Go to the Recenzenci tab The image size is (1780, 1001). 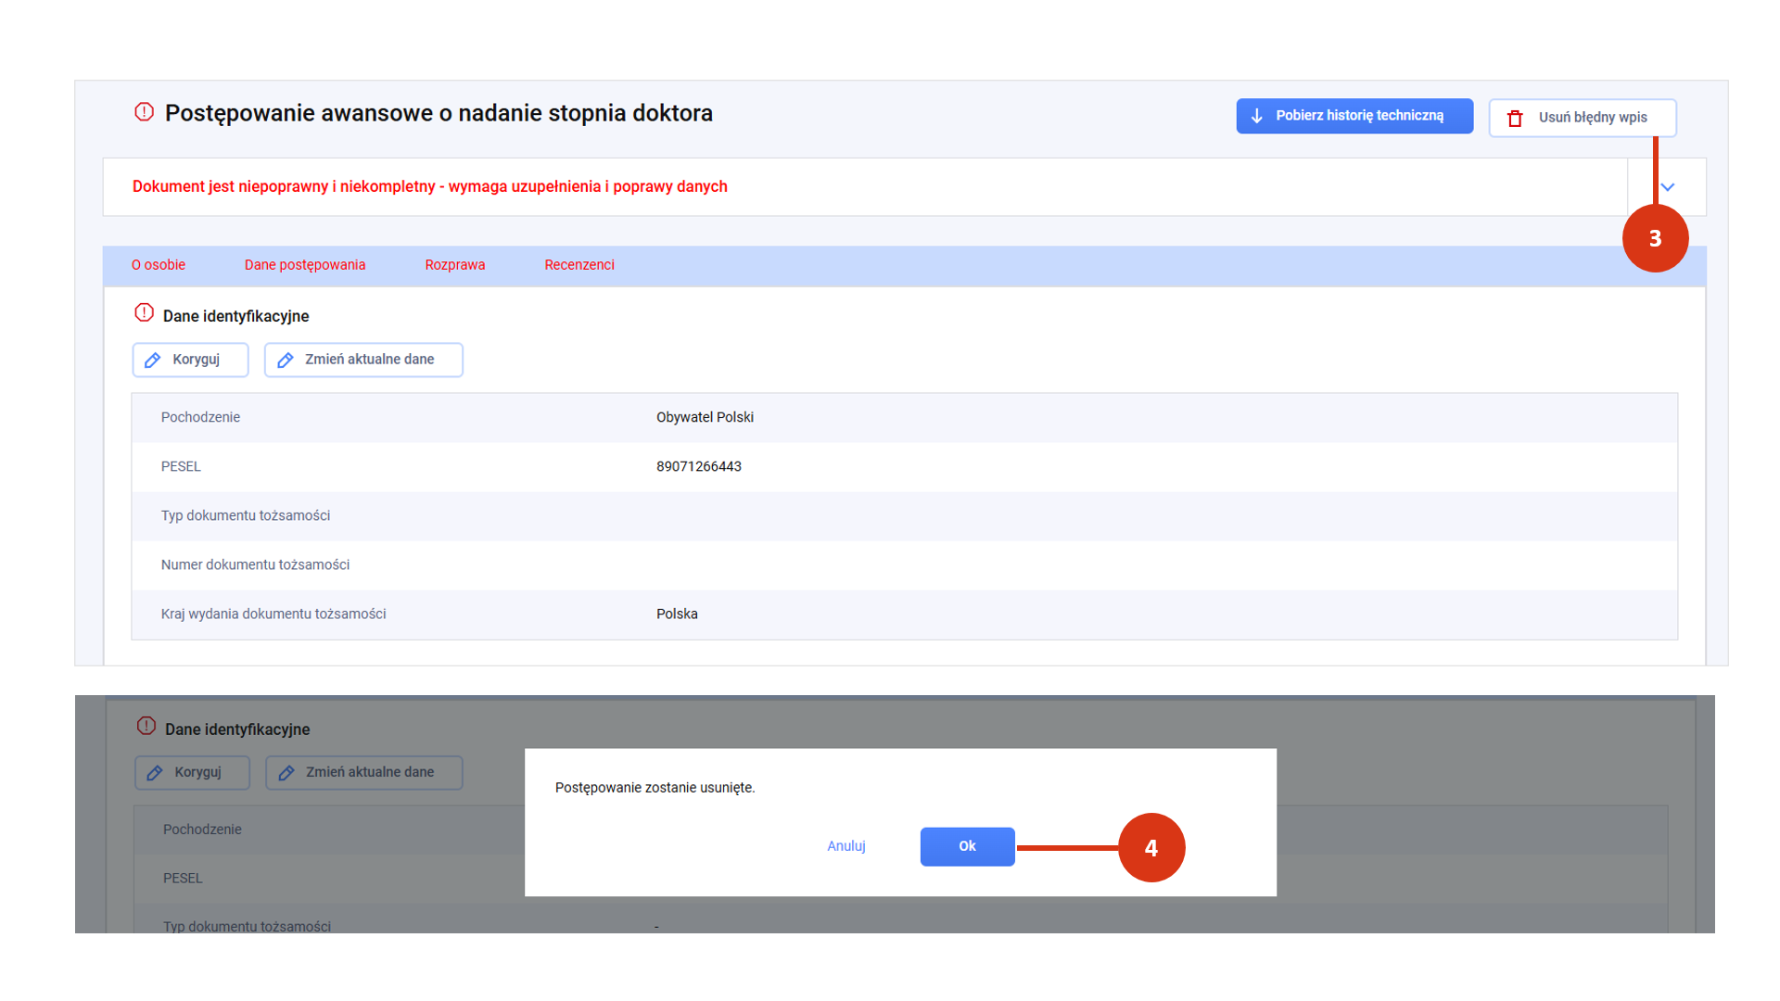579,265
